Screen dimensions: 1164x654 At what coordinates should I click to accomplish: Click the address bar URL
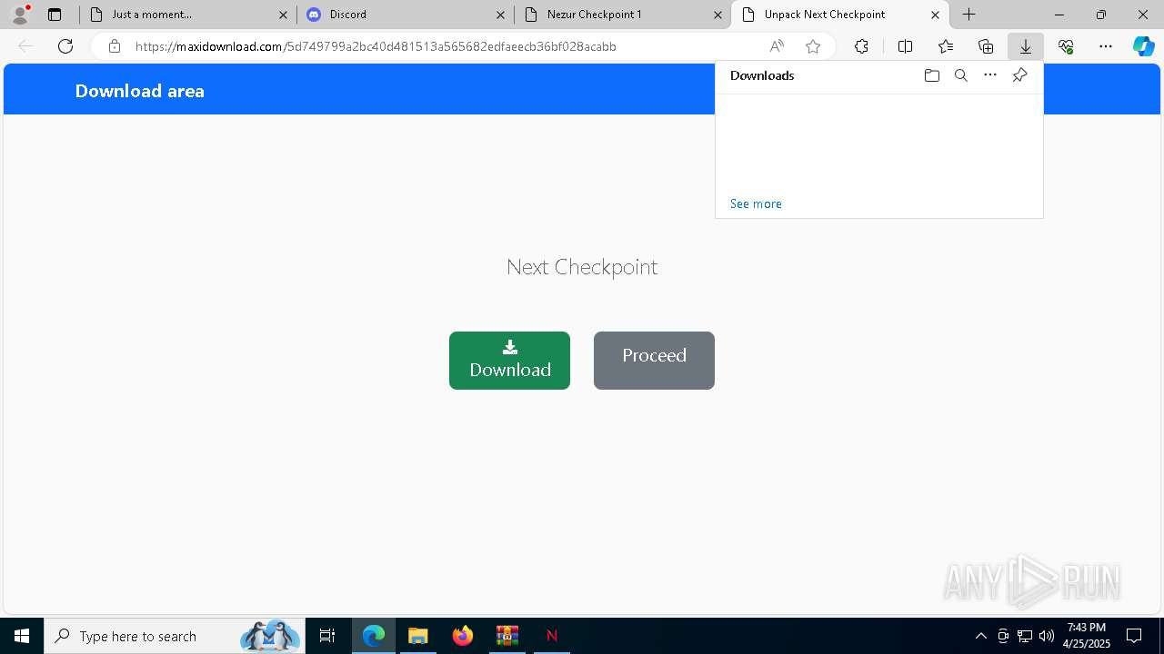click(x=376, y=46)
